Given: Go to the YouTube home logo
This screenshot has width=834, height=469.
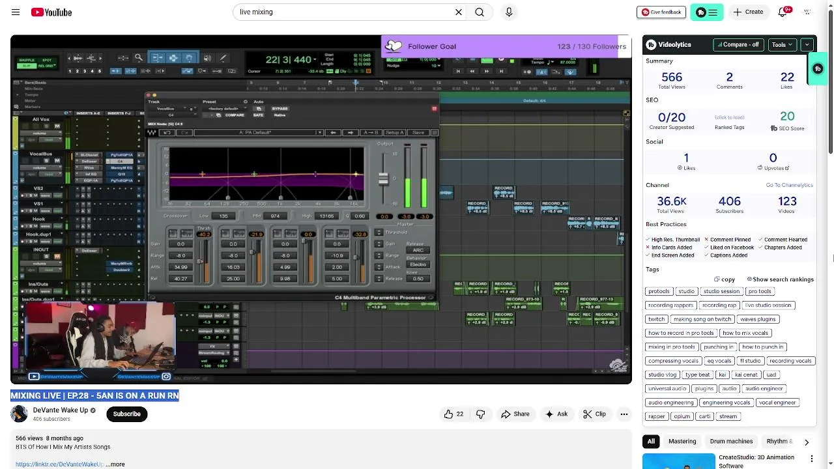Looking at the screenshot, I should (51, 12).
